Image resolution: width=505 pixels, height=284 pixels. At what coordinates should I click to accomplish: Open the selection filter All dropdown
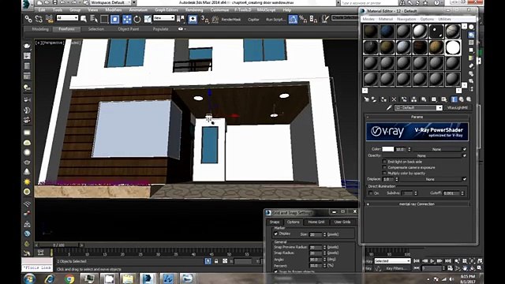tap(67, 18)
